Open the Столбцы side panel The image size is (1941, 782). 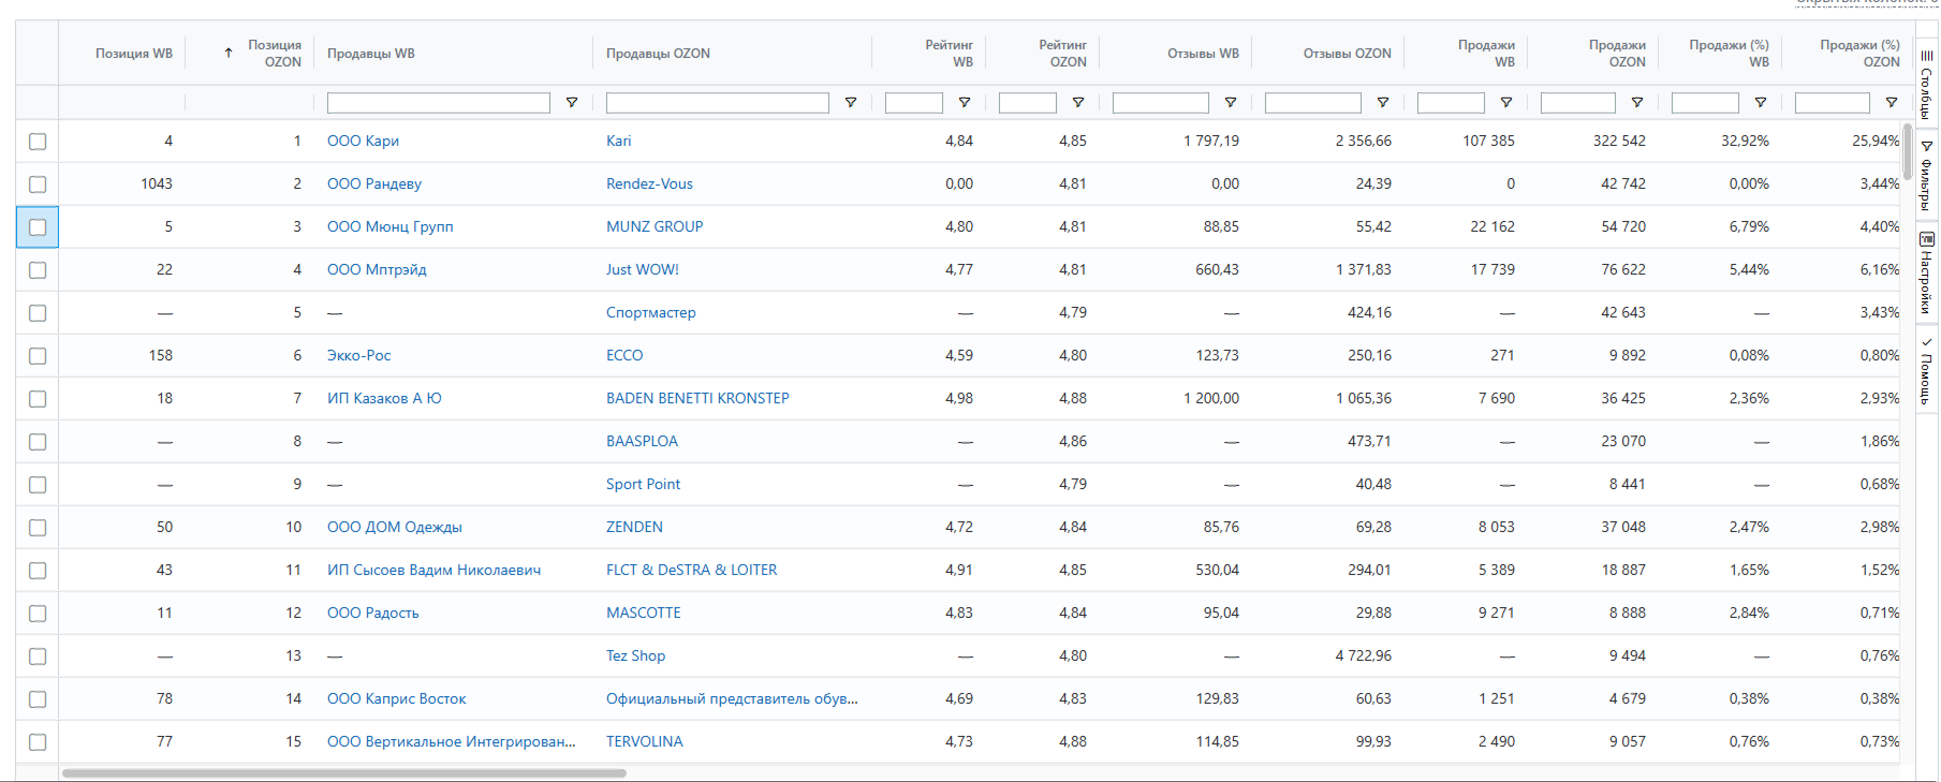point(1927,84)
